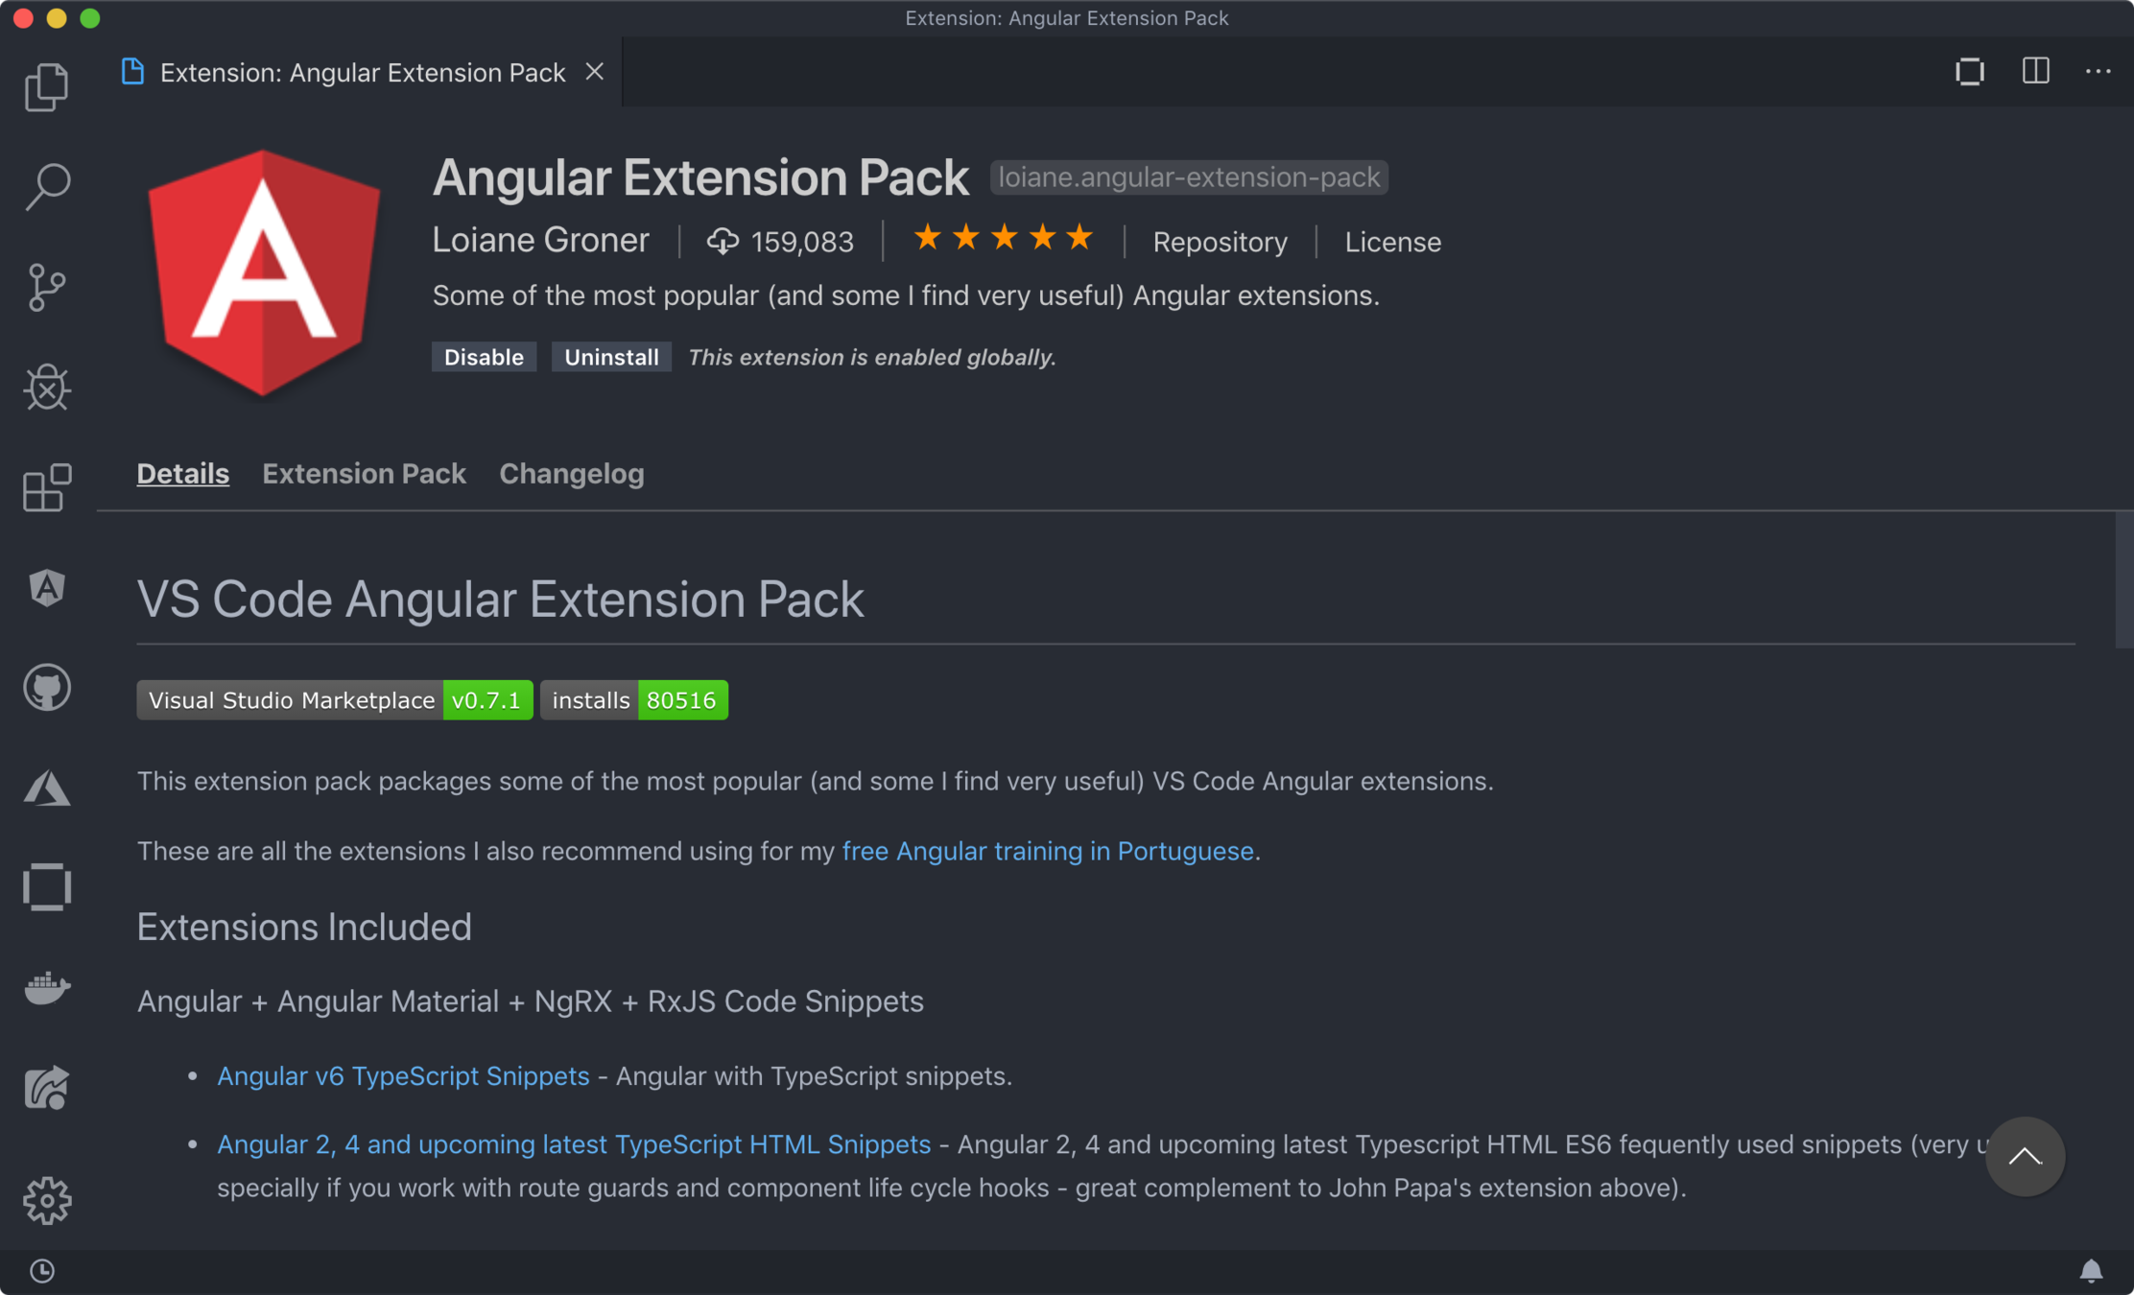Close the Angular Extension Pack tab
This screenshot has width=2134, height=1295.
[595, 72]
